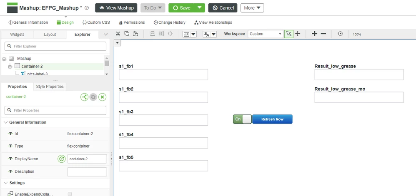Open the Workspace Custom combo box
This screenshot has height=196, width=416.
pos(266,34)
